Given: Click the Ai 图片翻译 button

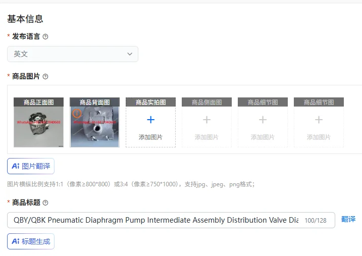Looking at the screenshot, I should (x=31, y=166).
